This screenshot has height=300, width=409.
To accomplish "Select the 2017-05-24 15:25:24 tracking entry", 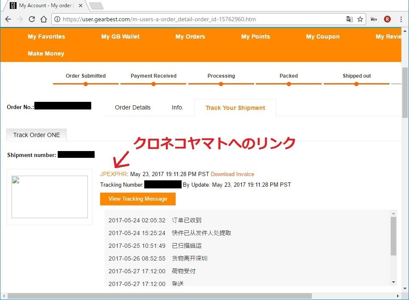I will tap(170, 233).
